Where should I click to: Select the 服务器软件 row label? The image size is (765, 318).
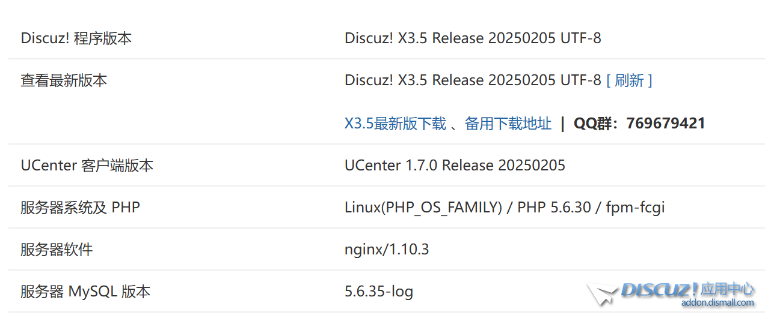coord(57,250)
